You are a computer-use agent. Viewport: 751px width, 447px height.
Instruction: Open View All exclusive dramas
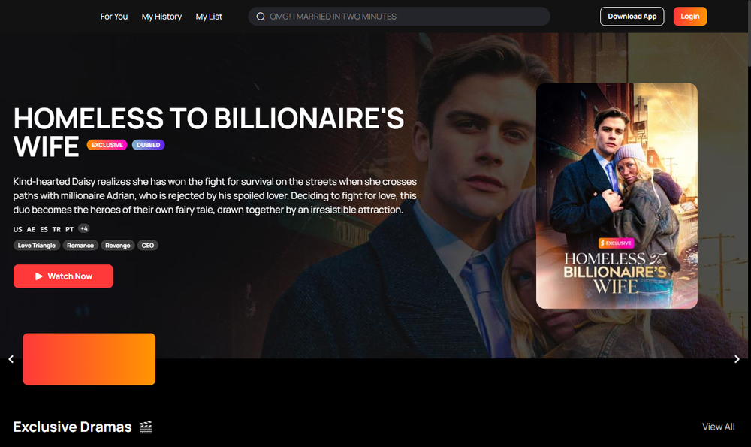tap(718, 427)
